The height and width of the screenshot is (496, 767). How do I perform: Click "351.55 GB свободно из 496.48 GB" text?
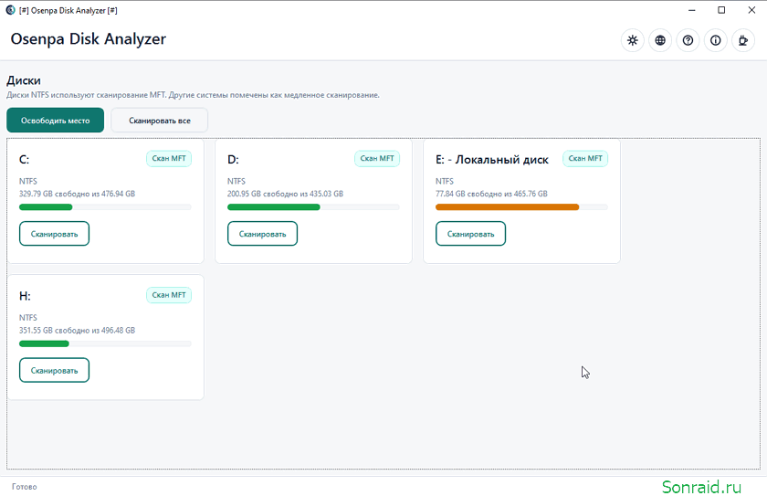coord(77,330)
